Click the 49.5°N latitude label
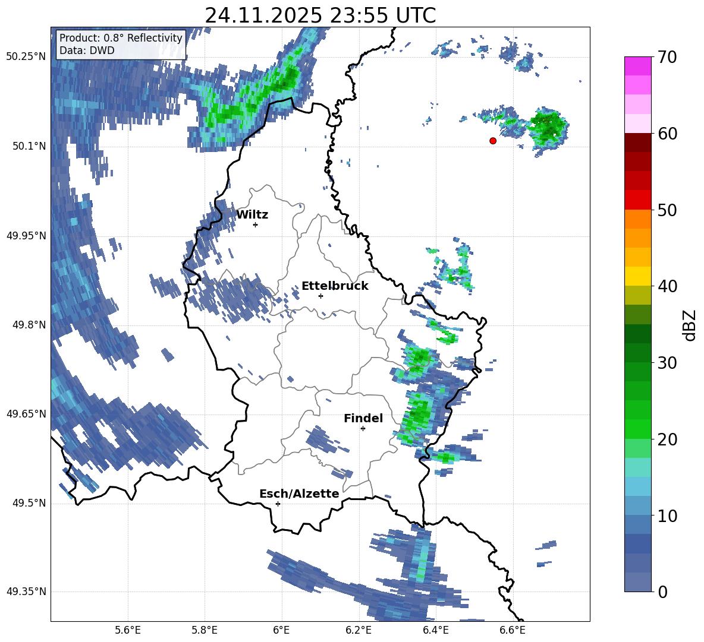 tap(29, 503)
